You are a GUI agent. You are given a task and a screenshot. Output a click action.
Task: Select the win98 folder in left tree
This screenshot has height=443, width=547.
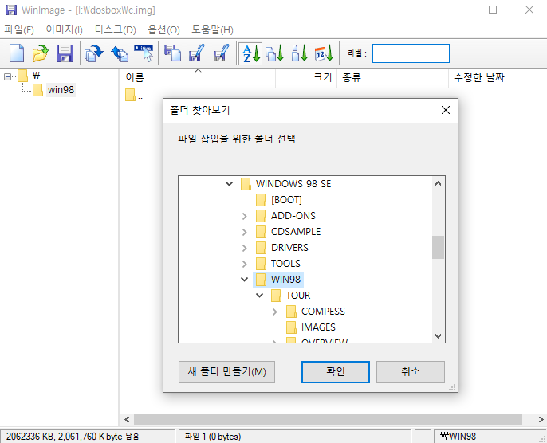[x=61, y=90]
